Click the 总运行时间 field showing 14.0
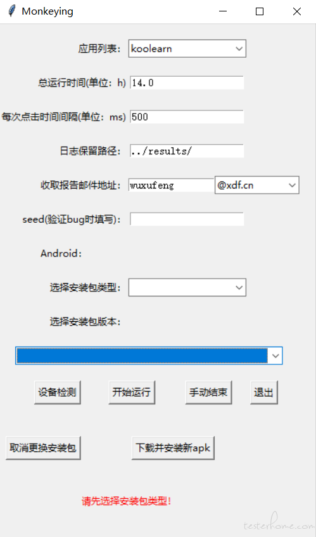 (187, 83)
